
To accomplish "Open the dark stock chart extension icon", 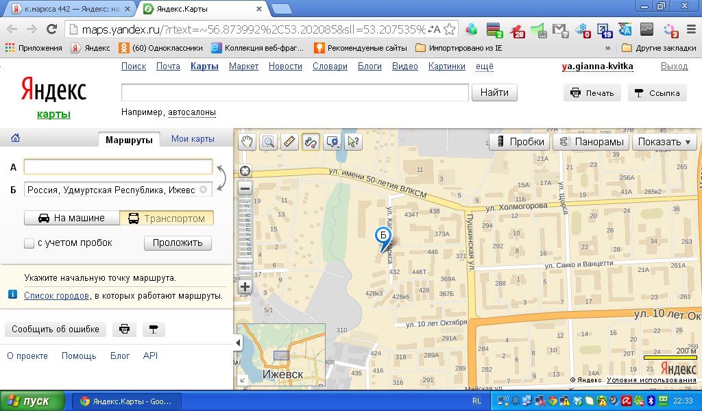I will click(646, 29).
